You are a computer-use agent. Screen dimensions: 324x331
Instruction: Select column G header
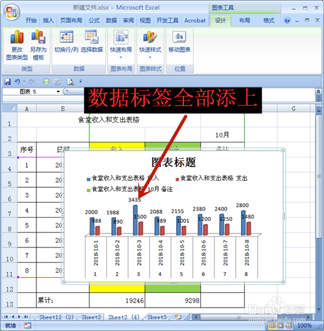[x=294, y=108]
